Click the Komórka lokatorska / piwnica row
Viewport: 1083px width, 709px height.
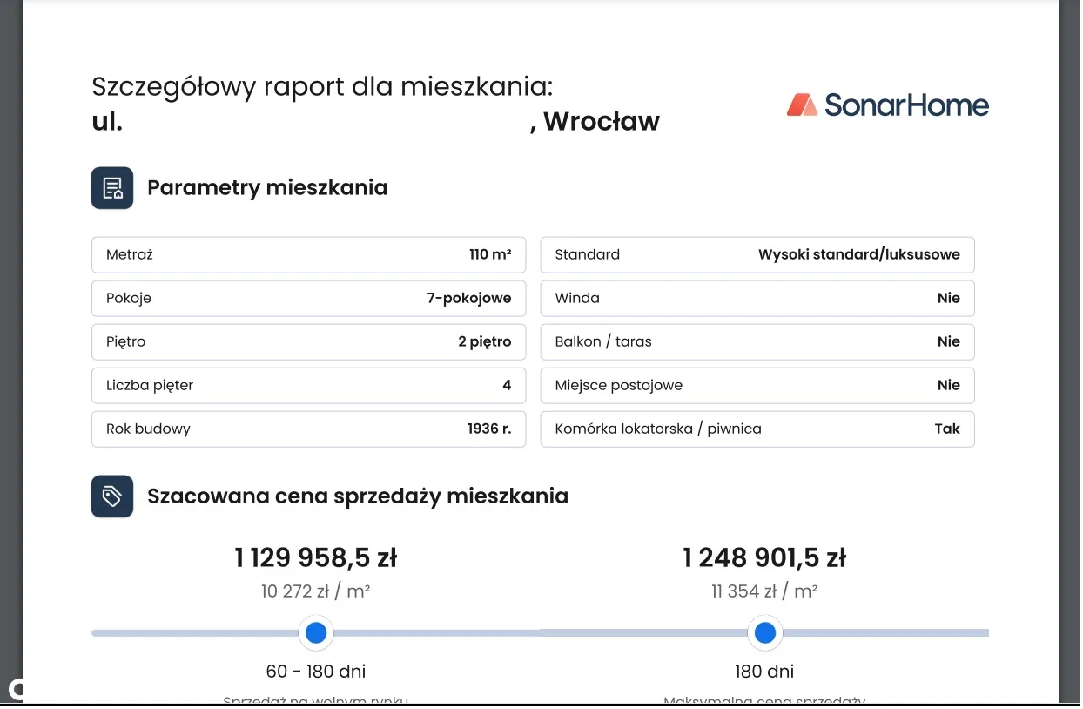(x=757, y=429)
